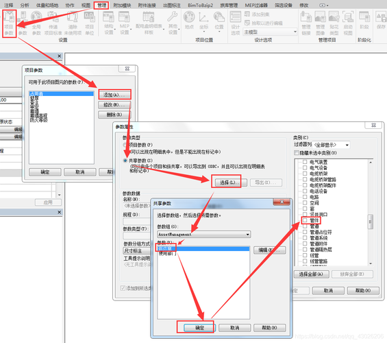Click the category list scrollbar thumb
This screenshot has height=343, width=387.
[x=370, y=222]
